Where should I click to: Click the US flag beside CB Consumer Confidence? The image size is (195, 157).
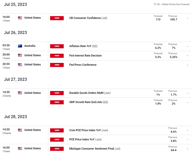(20, 18)
